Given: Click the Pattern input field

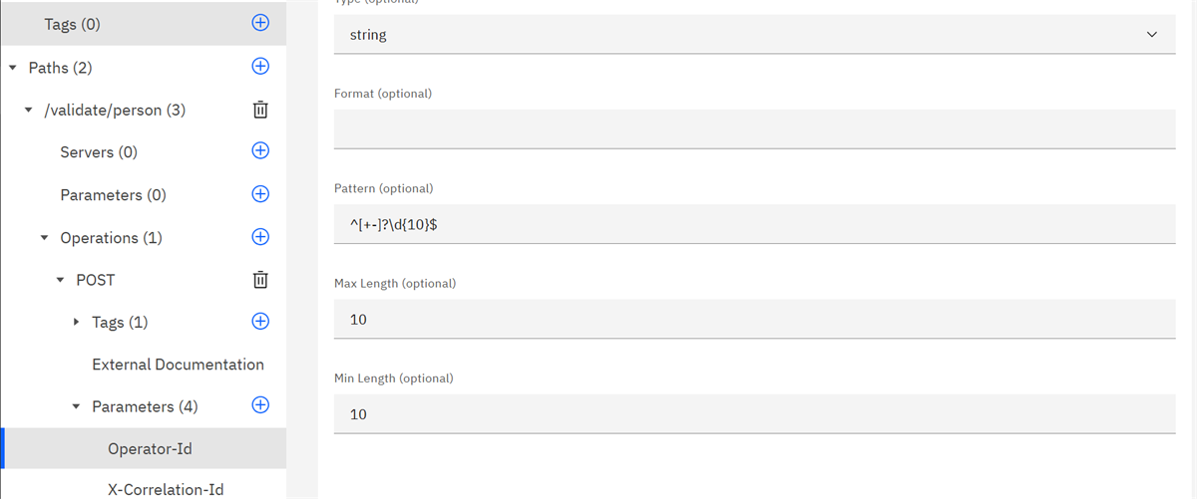Looking at the screenshot, I should point(754,224).
